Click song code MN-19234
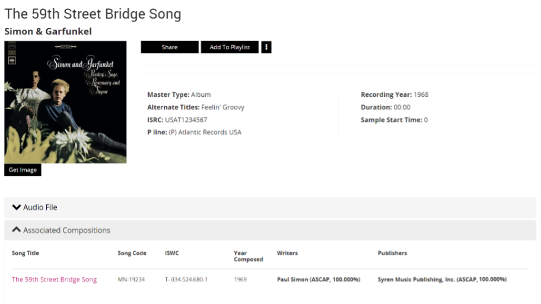 tap(132, 280)
